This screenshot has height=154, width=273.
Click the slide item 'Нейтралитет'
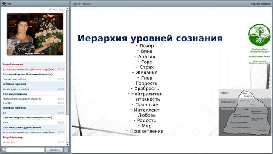point(147,94)
